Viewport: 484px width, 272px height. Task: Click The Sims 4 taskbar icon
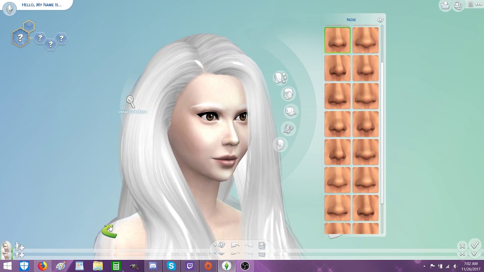point(226,266)
